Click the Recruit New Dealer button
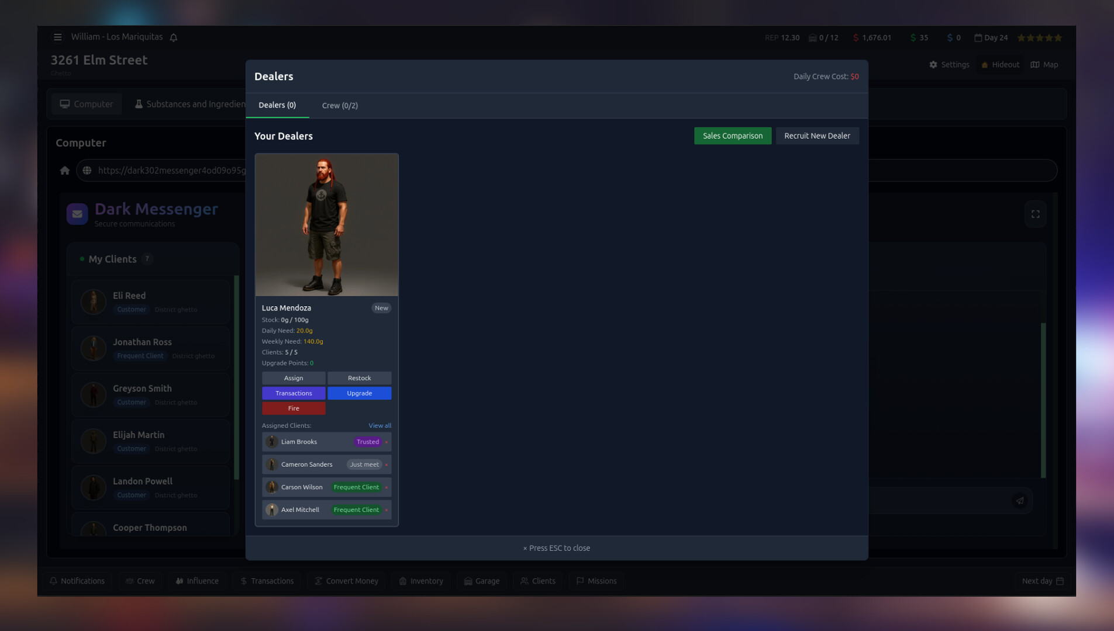The height and width of the screenshot is (631, 1114). tap(817, 136)
